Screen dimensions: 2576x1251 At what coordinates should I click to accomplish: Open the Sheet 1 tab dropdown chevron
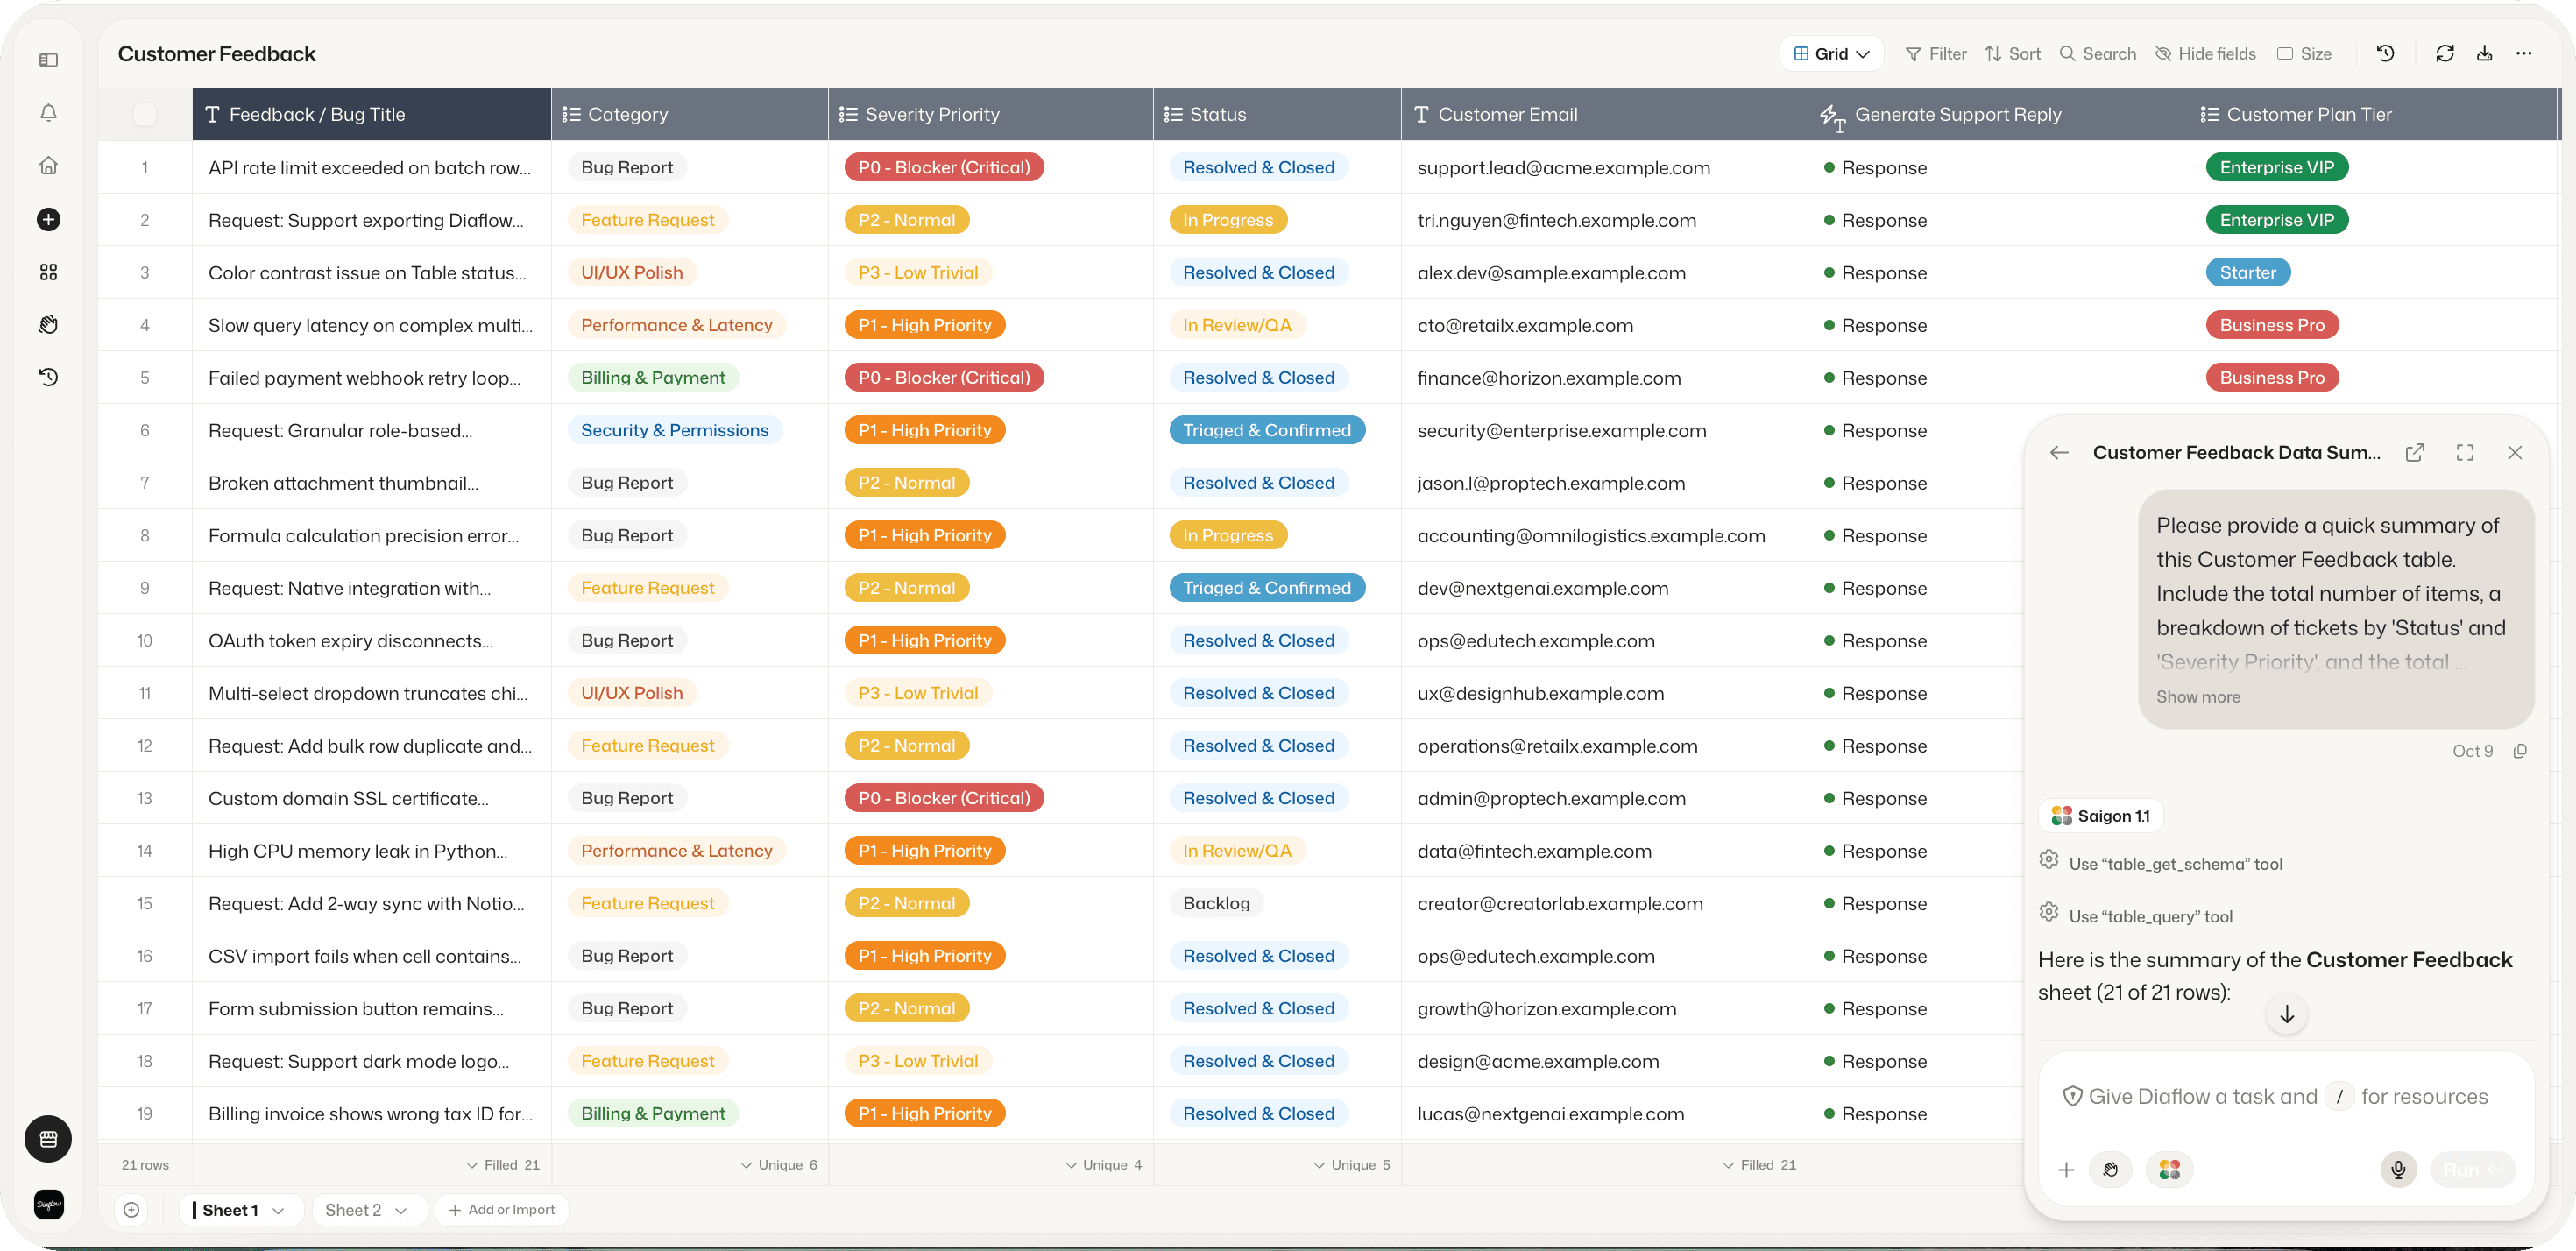pos(279,1210)
